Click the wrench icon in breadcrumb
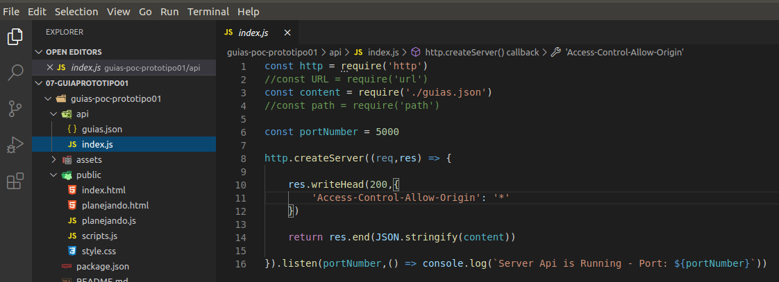Image resolution: width=779 pixels, height=282 pixels. (556, 52)
